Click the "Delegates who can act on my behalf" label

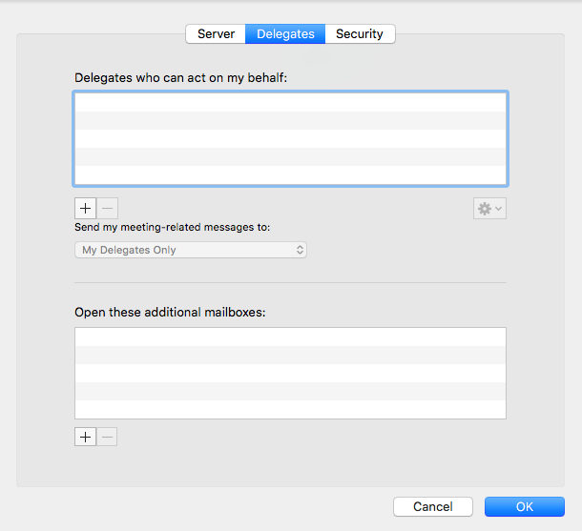point(181,77)
